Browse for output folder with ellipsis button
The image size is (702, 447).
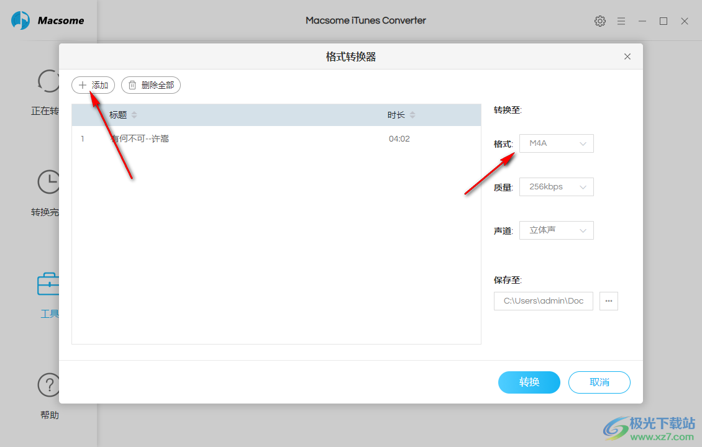click(609, 300)
